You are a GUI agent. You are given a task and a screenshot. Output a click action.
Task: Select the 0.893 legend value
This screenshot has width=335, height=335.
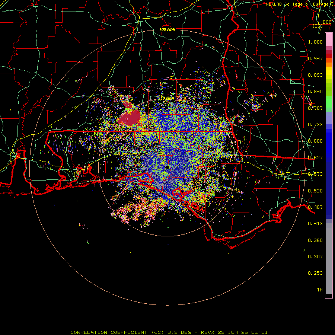(315, 75)
